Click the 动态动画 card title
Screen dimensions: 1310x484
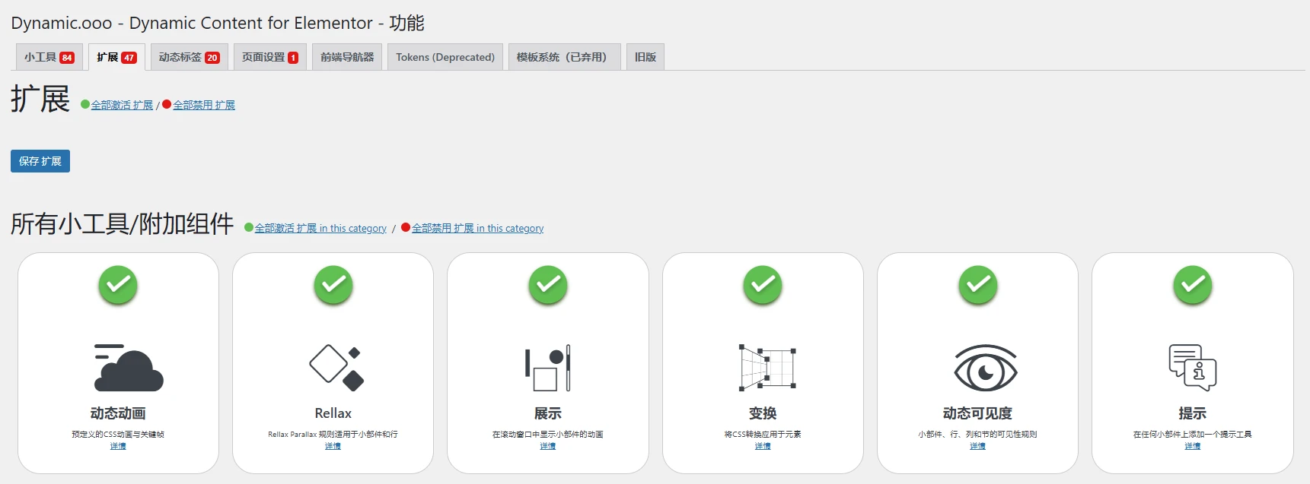click(118, 413)
